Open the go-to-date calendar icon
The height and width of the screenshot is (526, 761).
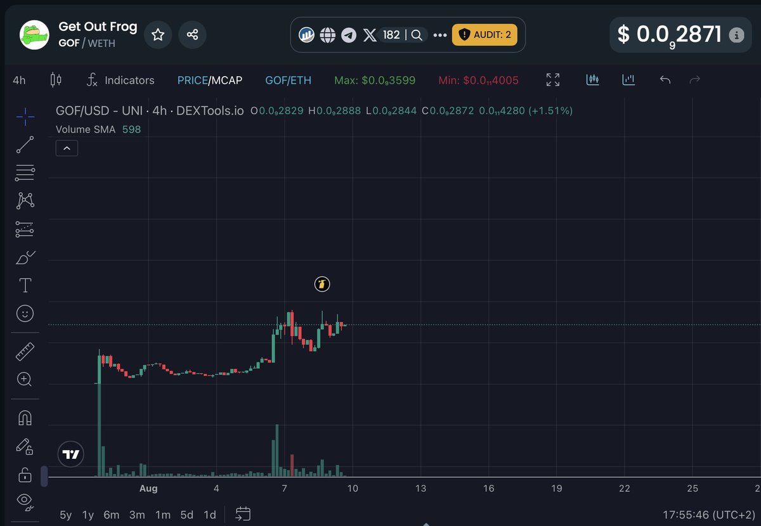pyautogui.click(x=243, y=514)
